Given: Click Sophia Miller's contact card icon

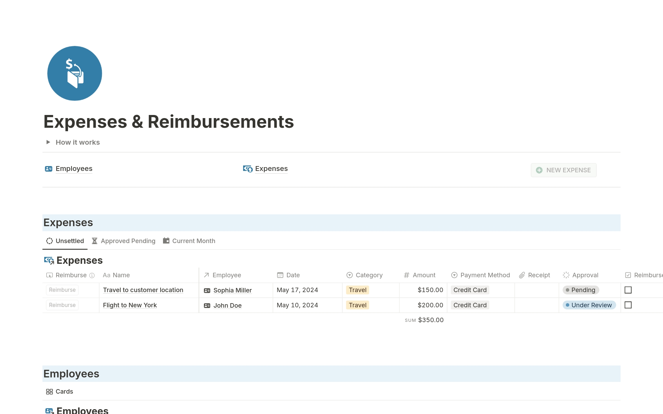Looking at the screenshot, I should (x=207, y=290).
